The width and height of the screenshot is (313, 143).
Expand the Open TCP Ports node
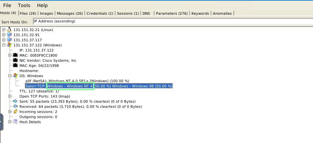[x=10, y=96]
